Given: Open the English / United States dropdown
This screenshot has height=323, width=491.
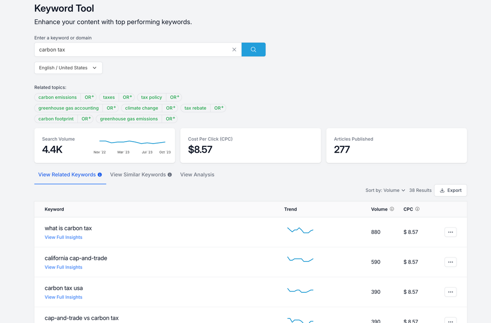Looking at the screenshot, I should coord(68,68).
